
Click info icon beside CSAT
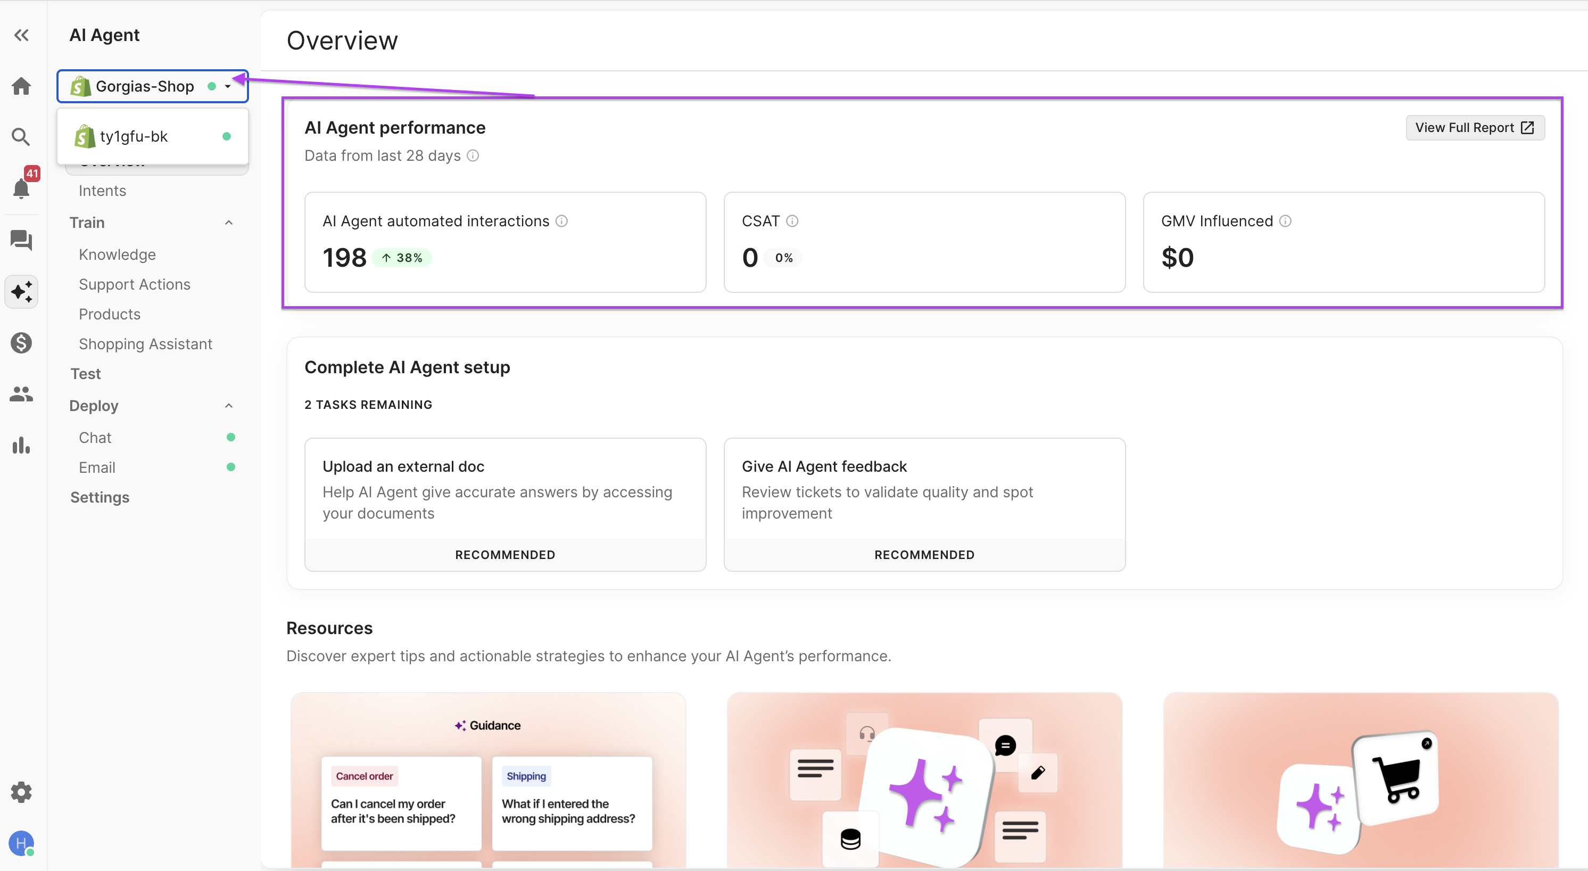pos(792,221)
